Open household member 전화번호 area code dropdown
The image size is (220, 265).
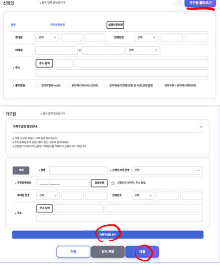coord(143,196)
